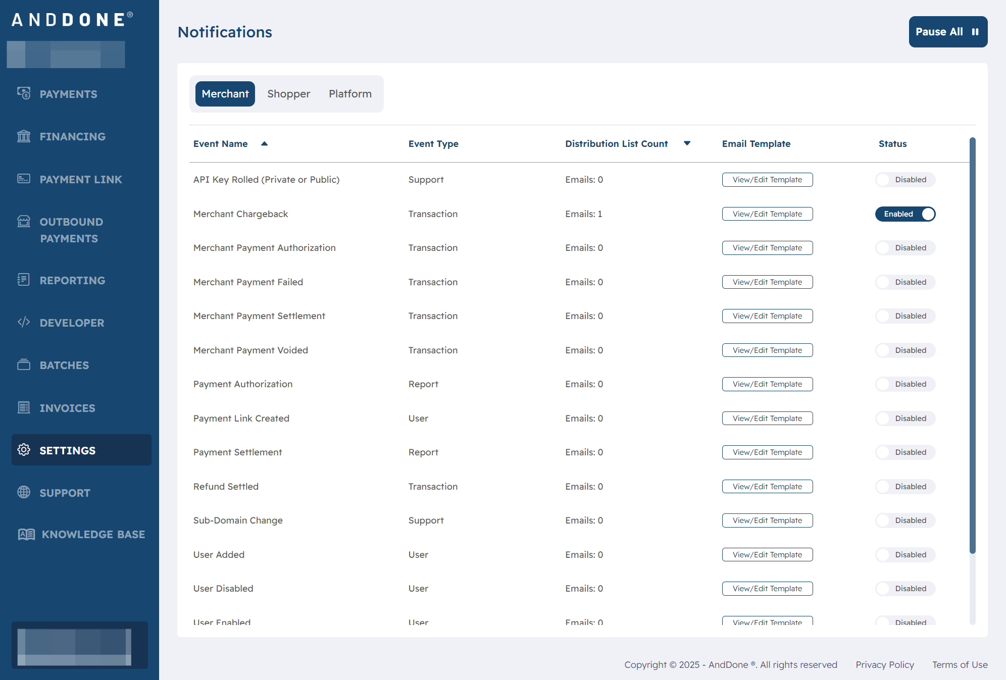Click the notifications table vertical scrollbar
This screenshot has height=680, width=1006.
972,345
